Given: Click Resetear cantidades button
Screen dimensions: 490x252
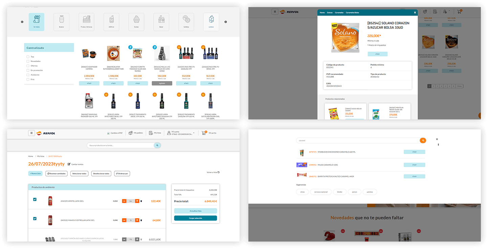Looking at the screenshot, I should [x=57, y=173].
